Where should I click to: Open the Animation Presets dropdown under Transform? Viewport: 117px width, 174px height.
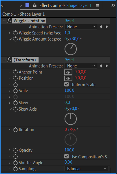(81, 66)
